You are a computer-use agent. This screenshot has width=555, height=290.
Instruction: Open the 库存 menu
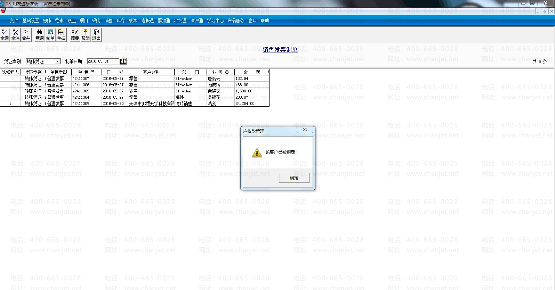[x=121, y=20]
